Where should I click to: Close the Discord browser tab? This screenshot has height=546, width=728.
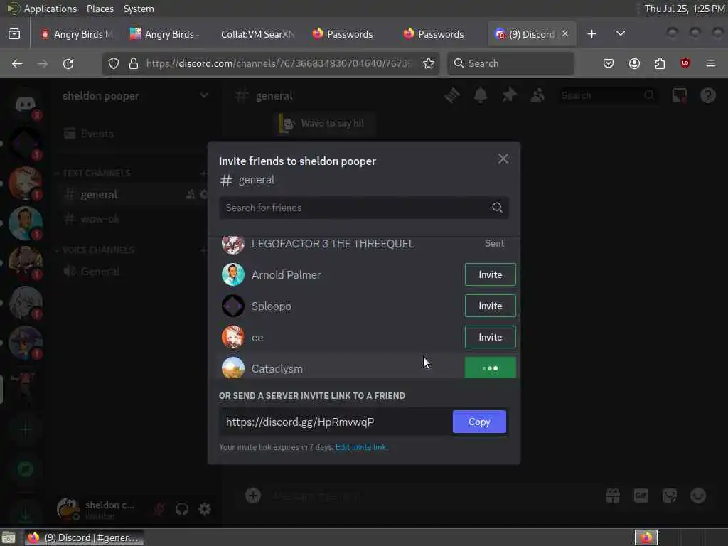[x=564, y=33]
